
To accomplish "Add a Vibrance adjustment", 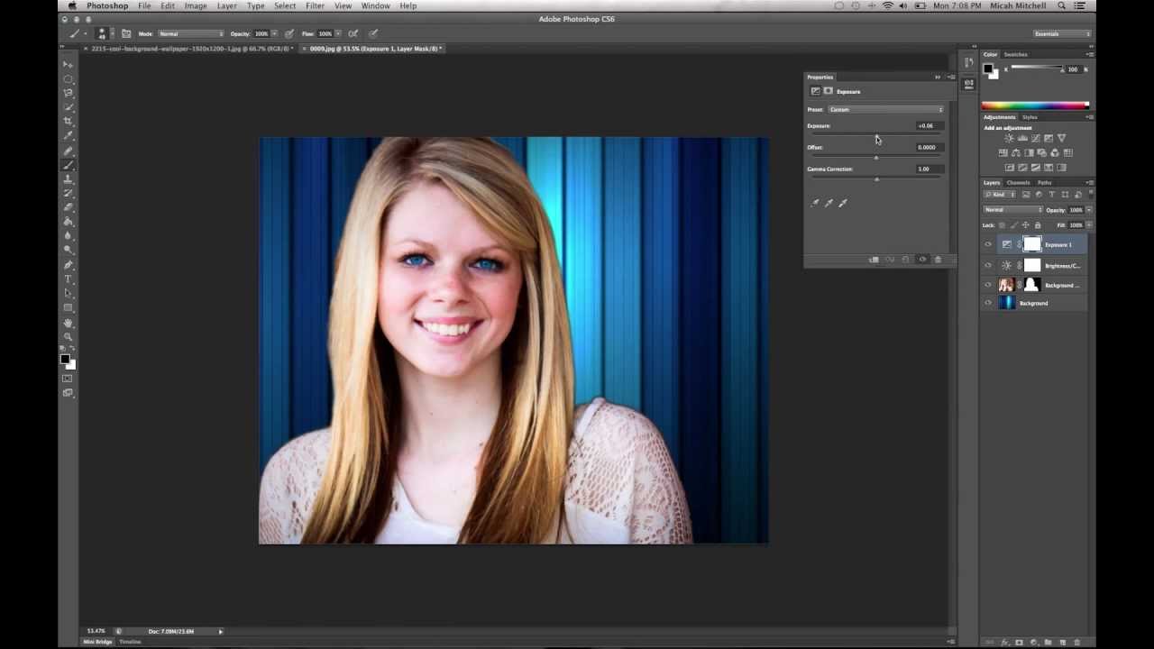I will point(1061,138).
